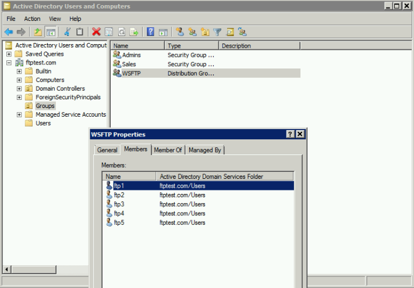
Task: Click Security Group type of Admins
Action: pyautogui.click(x=191, y=55)
